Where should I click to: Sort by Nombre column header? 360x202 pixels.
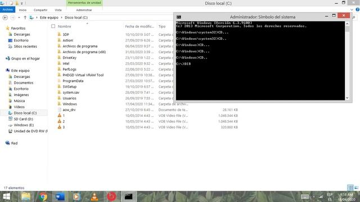coord(65,26)
